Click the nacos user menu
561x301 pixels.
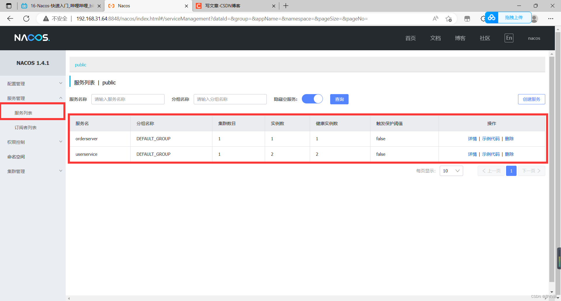point(534,38)
